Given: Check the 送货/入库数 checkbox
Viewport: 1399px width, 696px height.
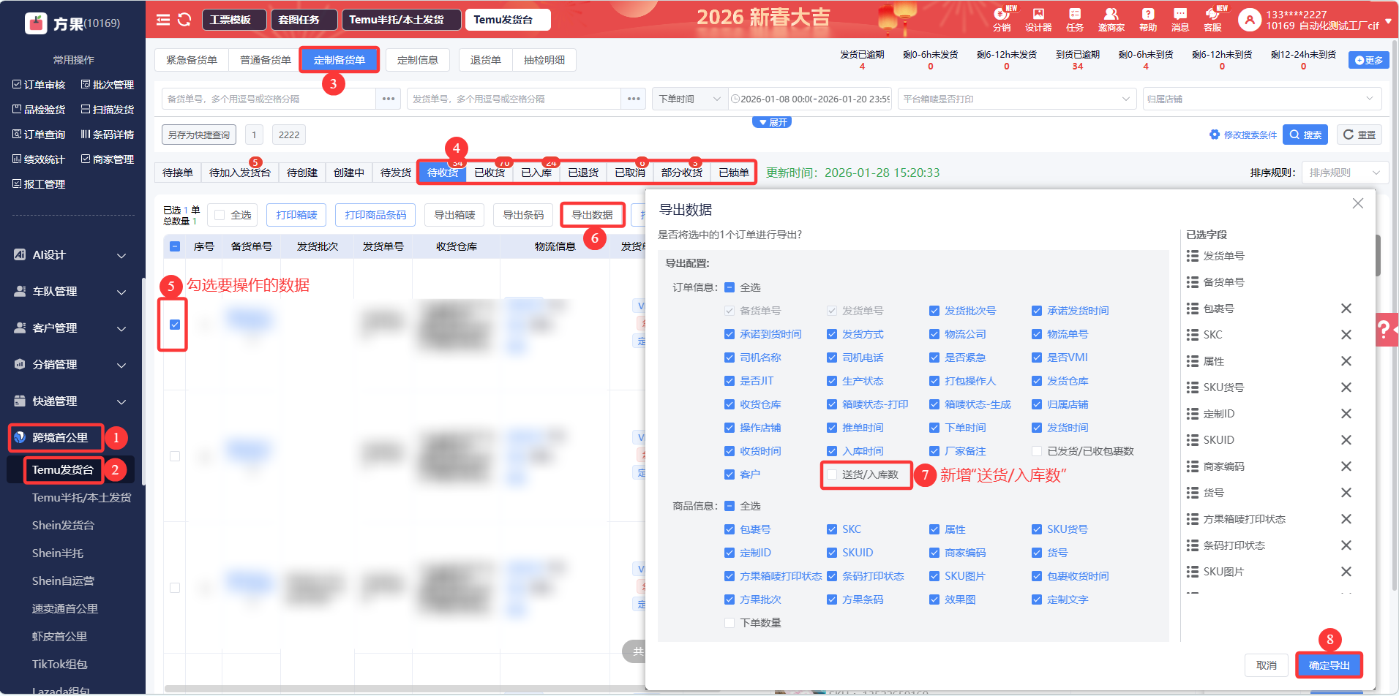Looking at the screenshot, I should (x=832, y=474).
